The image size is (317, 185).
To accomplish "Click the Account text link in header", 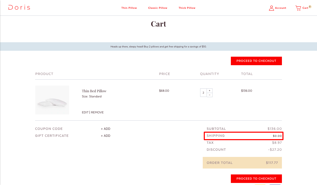I will pos(280,8).
